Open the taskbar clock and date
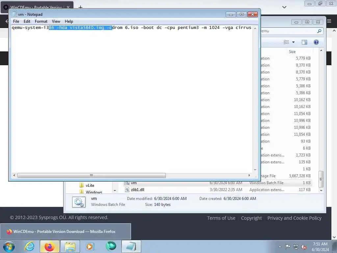Screen dimensions: 337x253 pyautogui.click(x=320, y=247)
